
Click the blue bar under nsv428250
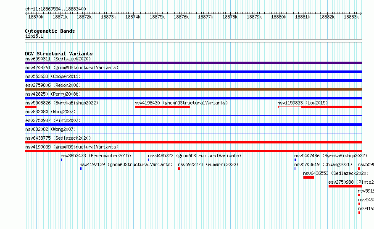point(193,98)
